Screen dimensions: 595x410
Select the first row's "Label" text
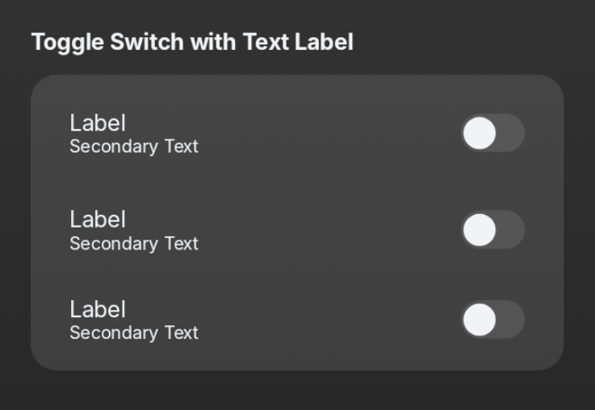[x=98, y=123]
